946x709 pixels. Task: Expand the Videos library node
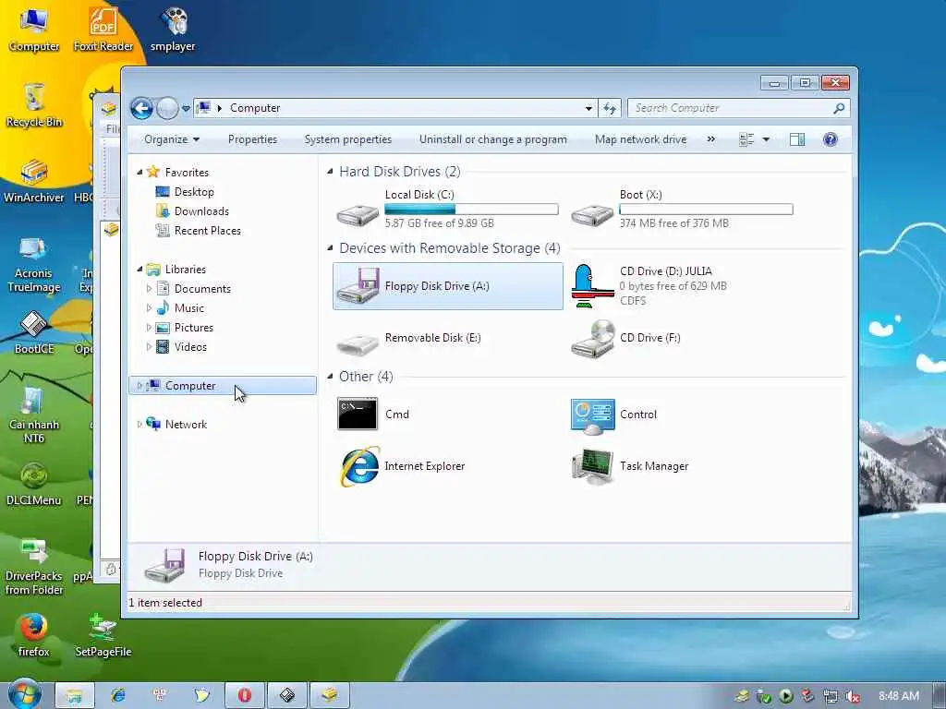(x=149, y=347)
